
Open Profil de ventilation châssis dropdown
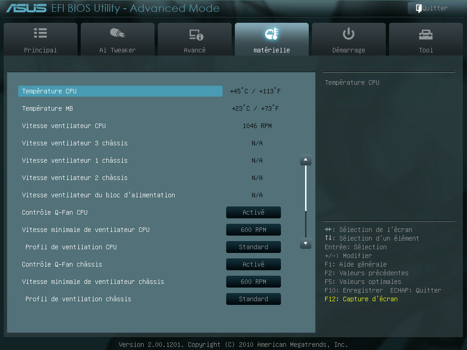(253, 299)
